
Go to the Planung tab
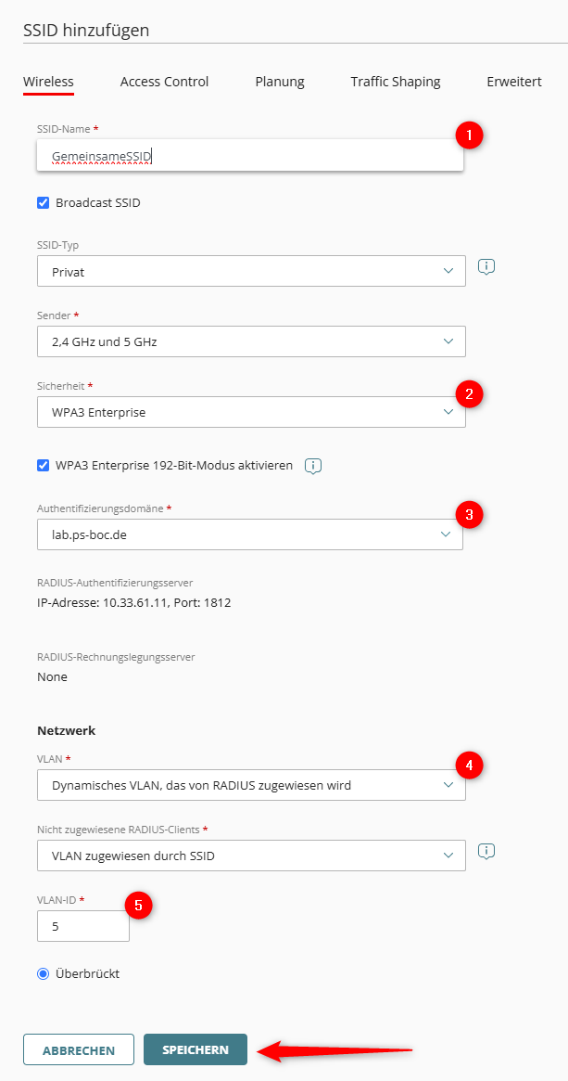(280, 82)
